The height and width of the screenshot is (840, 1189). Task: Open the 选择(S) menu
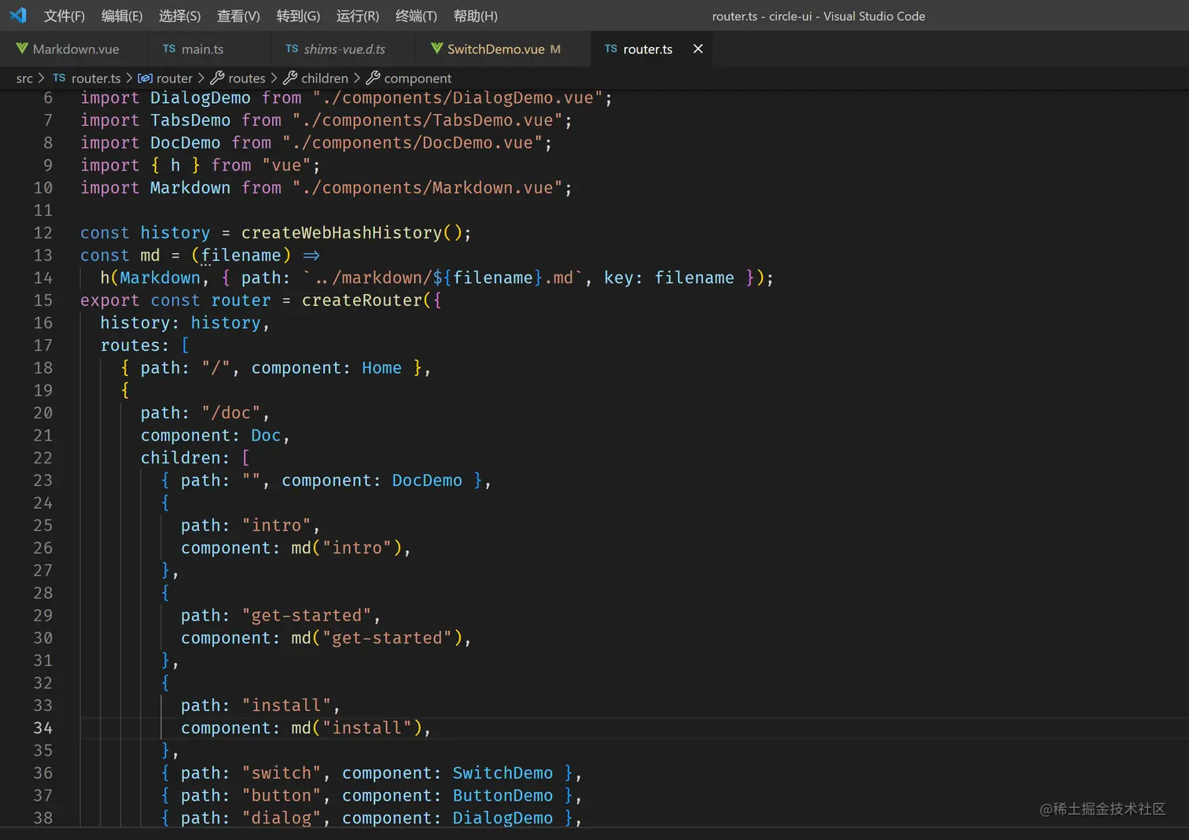pyautogui.click(x=179, y=16)
